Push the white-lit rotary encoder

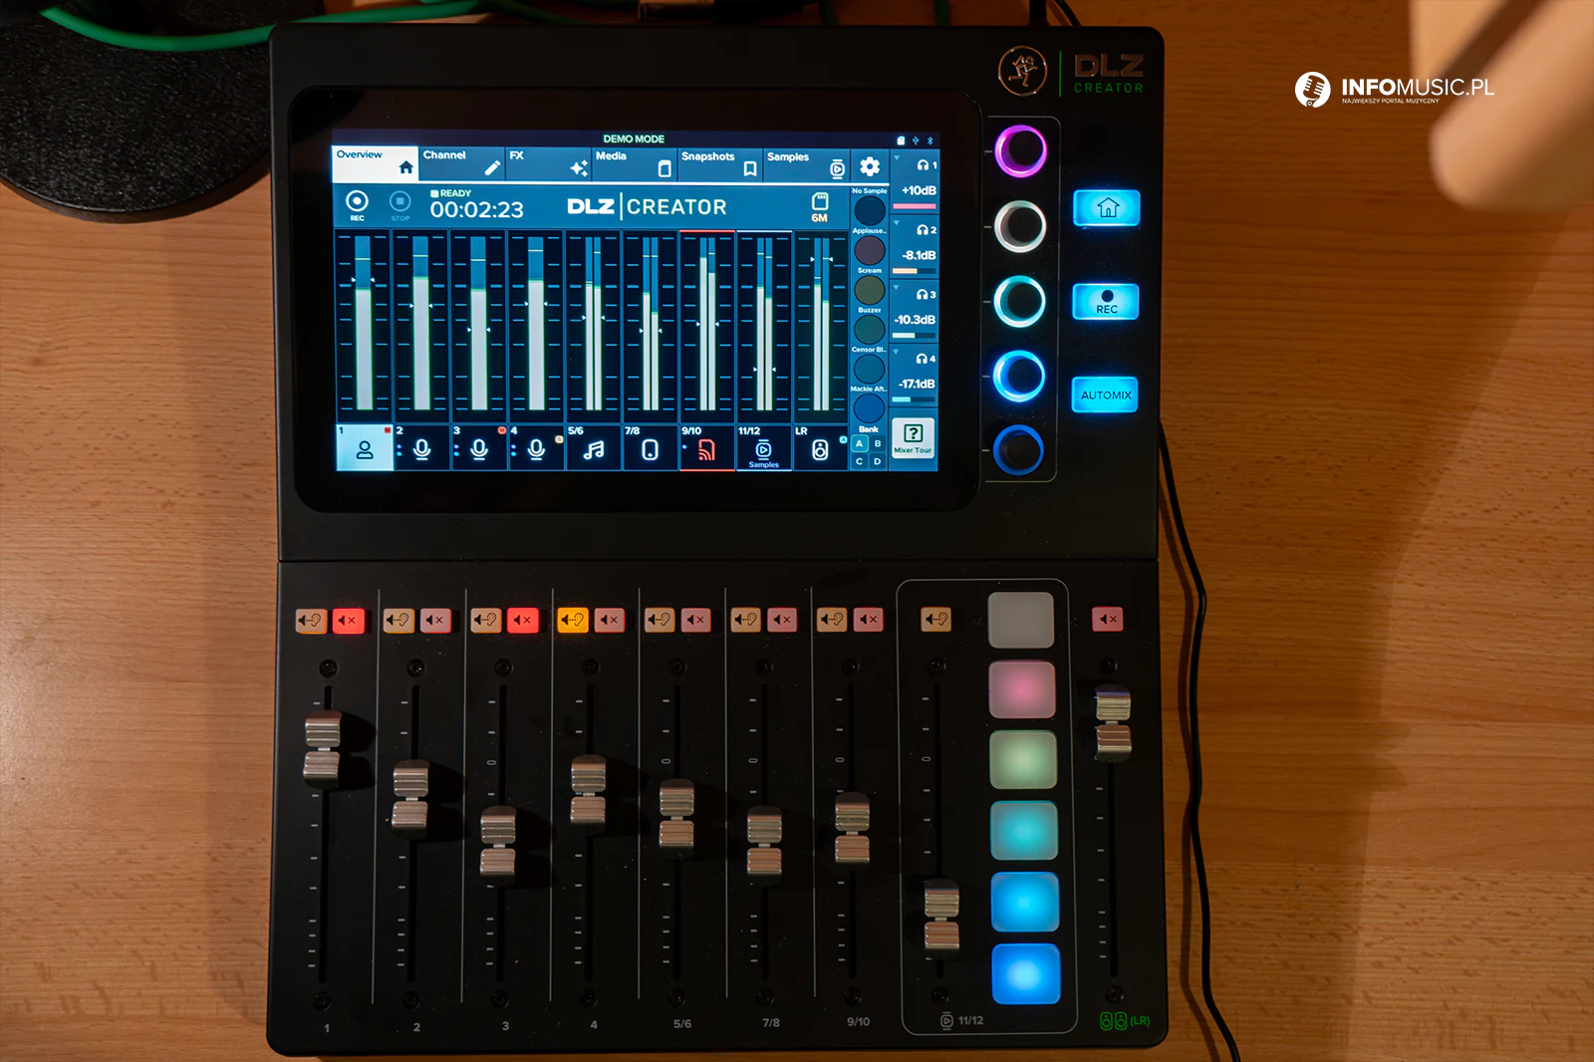pyautogui.click(x=1020, y=226)
